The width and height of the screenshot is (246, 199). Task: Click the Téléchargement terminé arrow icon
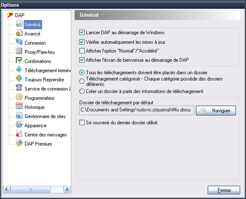[x=19, y=69]
